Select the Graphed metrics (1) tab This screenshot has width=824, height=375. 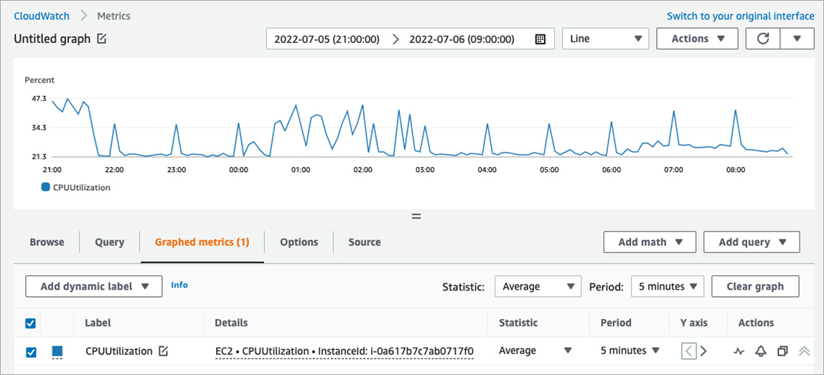pyautogui.click(x=202, y=242)
